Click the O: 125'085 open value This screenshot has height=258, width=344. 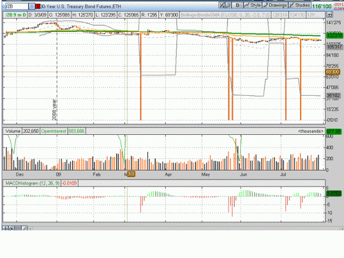59,15
